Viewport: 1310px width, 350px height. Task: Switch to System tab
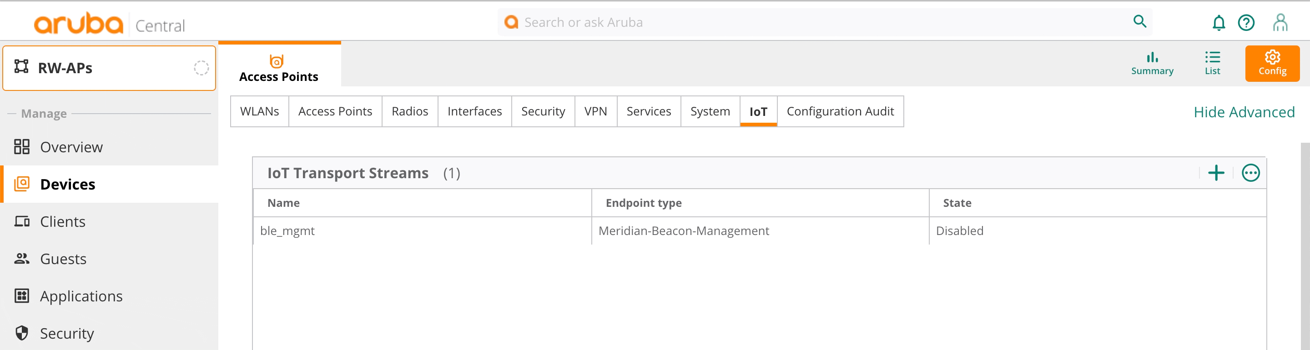coord(710,111)
